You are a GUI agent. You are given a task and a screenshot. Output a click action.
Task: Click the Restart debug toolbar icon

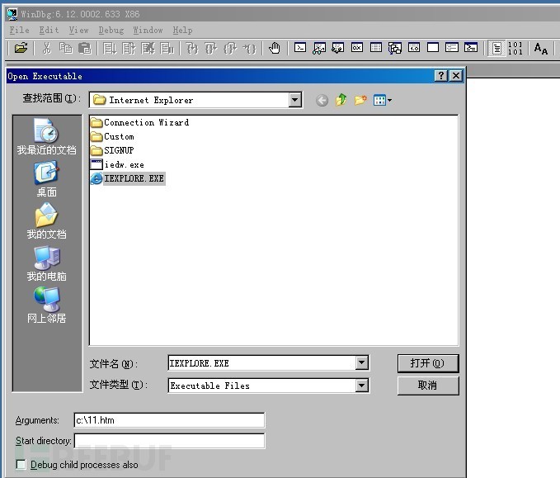129,48
